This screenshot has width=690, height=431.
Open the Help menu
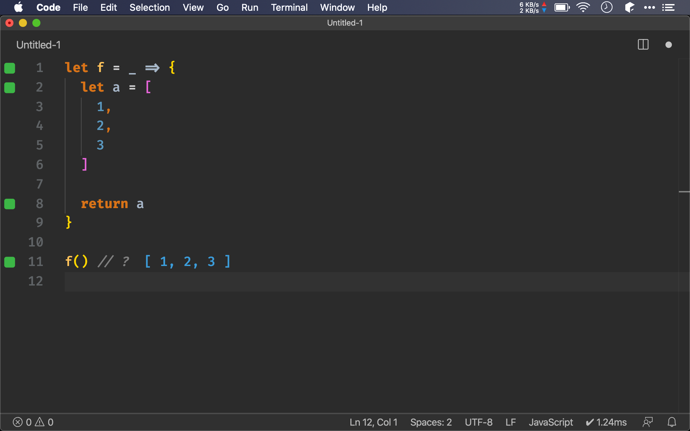(x=377, y=7)
